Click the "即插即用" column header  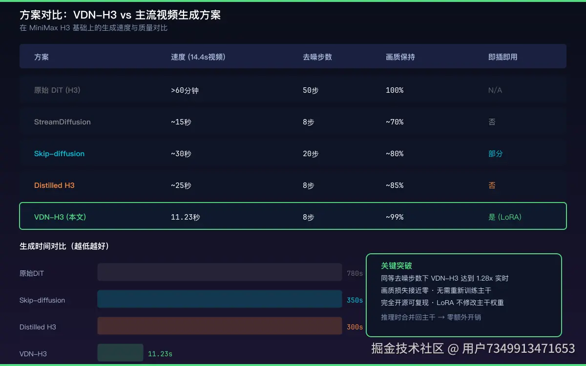503,57
